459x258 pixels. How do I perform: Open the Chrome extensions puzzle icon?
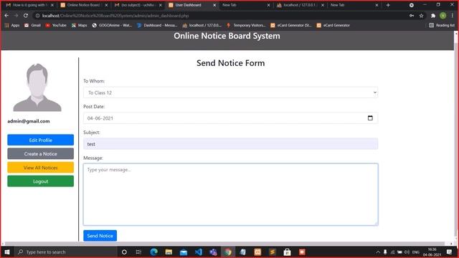click(433, 16)
